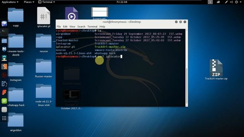Screen dimensions: 244x137
Task: Open the File menu in terminal
Action: [x=59, y=27]
